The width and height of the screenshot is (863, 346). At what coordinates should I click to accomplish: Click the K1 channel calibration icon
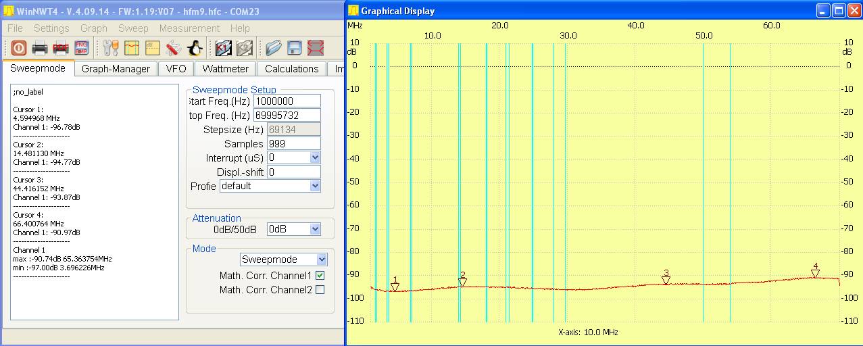point(224,48)
